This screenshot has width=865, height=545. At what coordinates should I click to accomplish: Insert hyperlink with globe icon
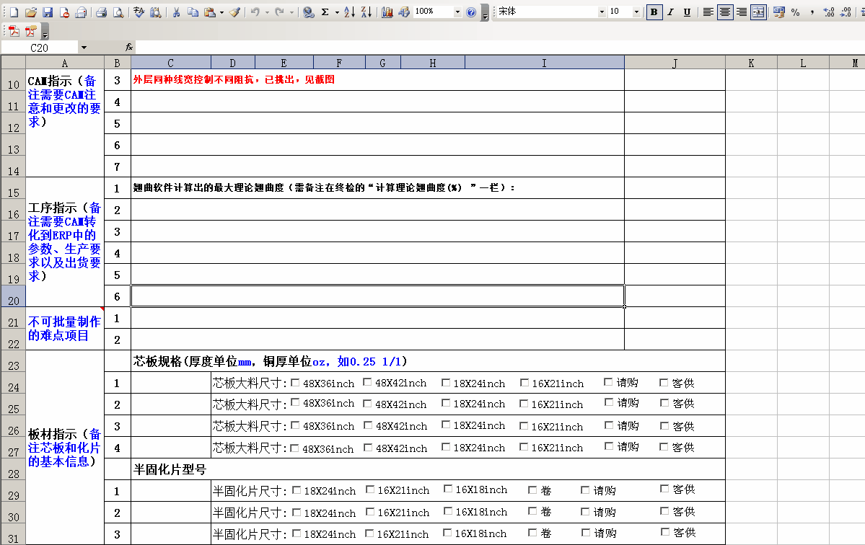[x=309, y=12]
